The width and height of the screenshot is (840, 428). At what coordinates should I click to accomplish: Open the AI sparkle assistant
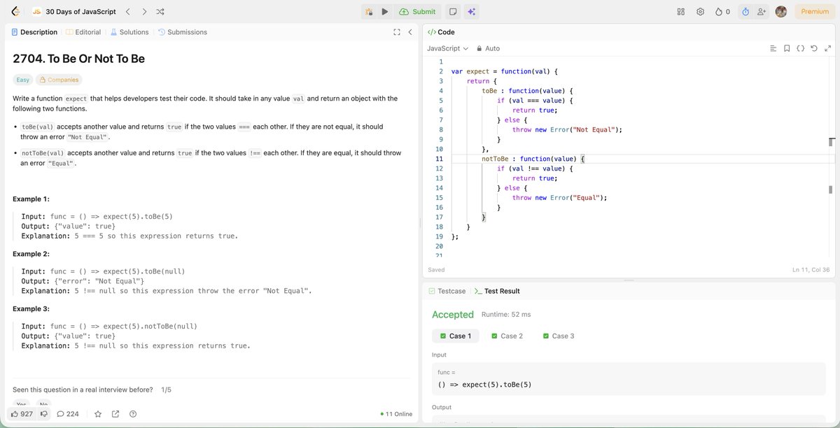472,11
